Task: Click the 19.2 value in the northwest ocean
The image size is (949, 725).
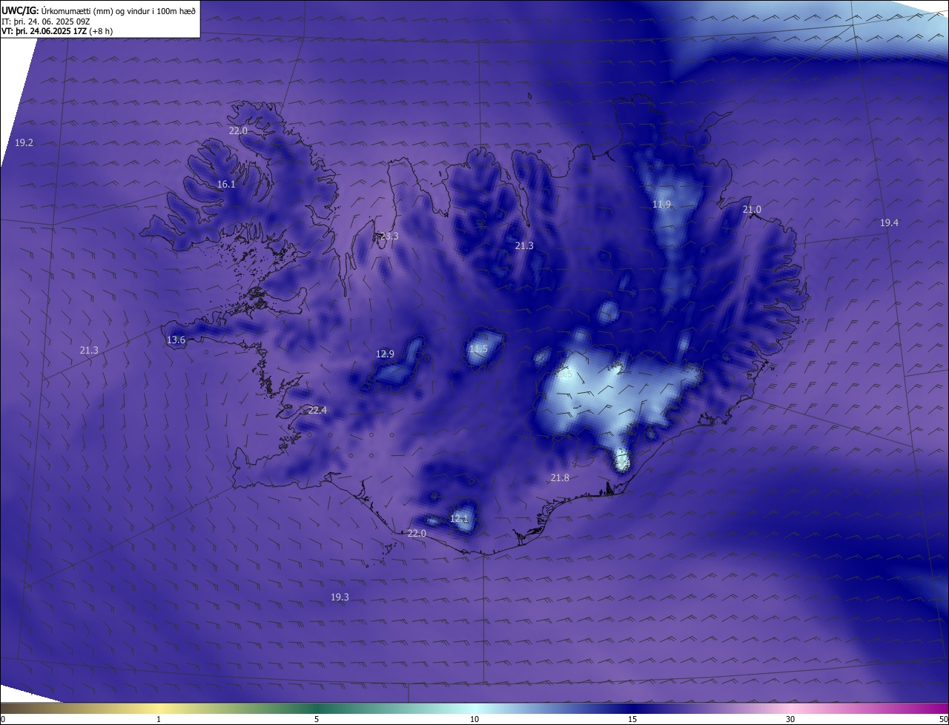Action: 24,142
